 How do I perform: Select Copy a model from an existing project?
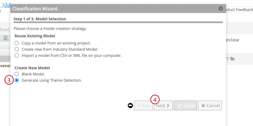(17, 43)
